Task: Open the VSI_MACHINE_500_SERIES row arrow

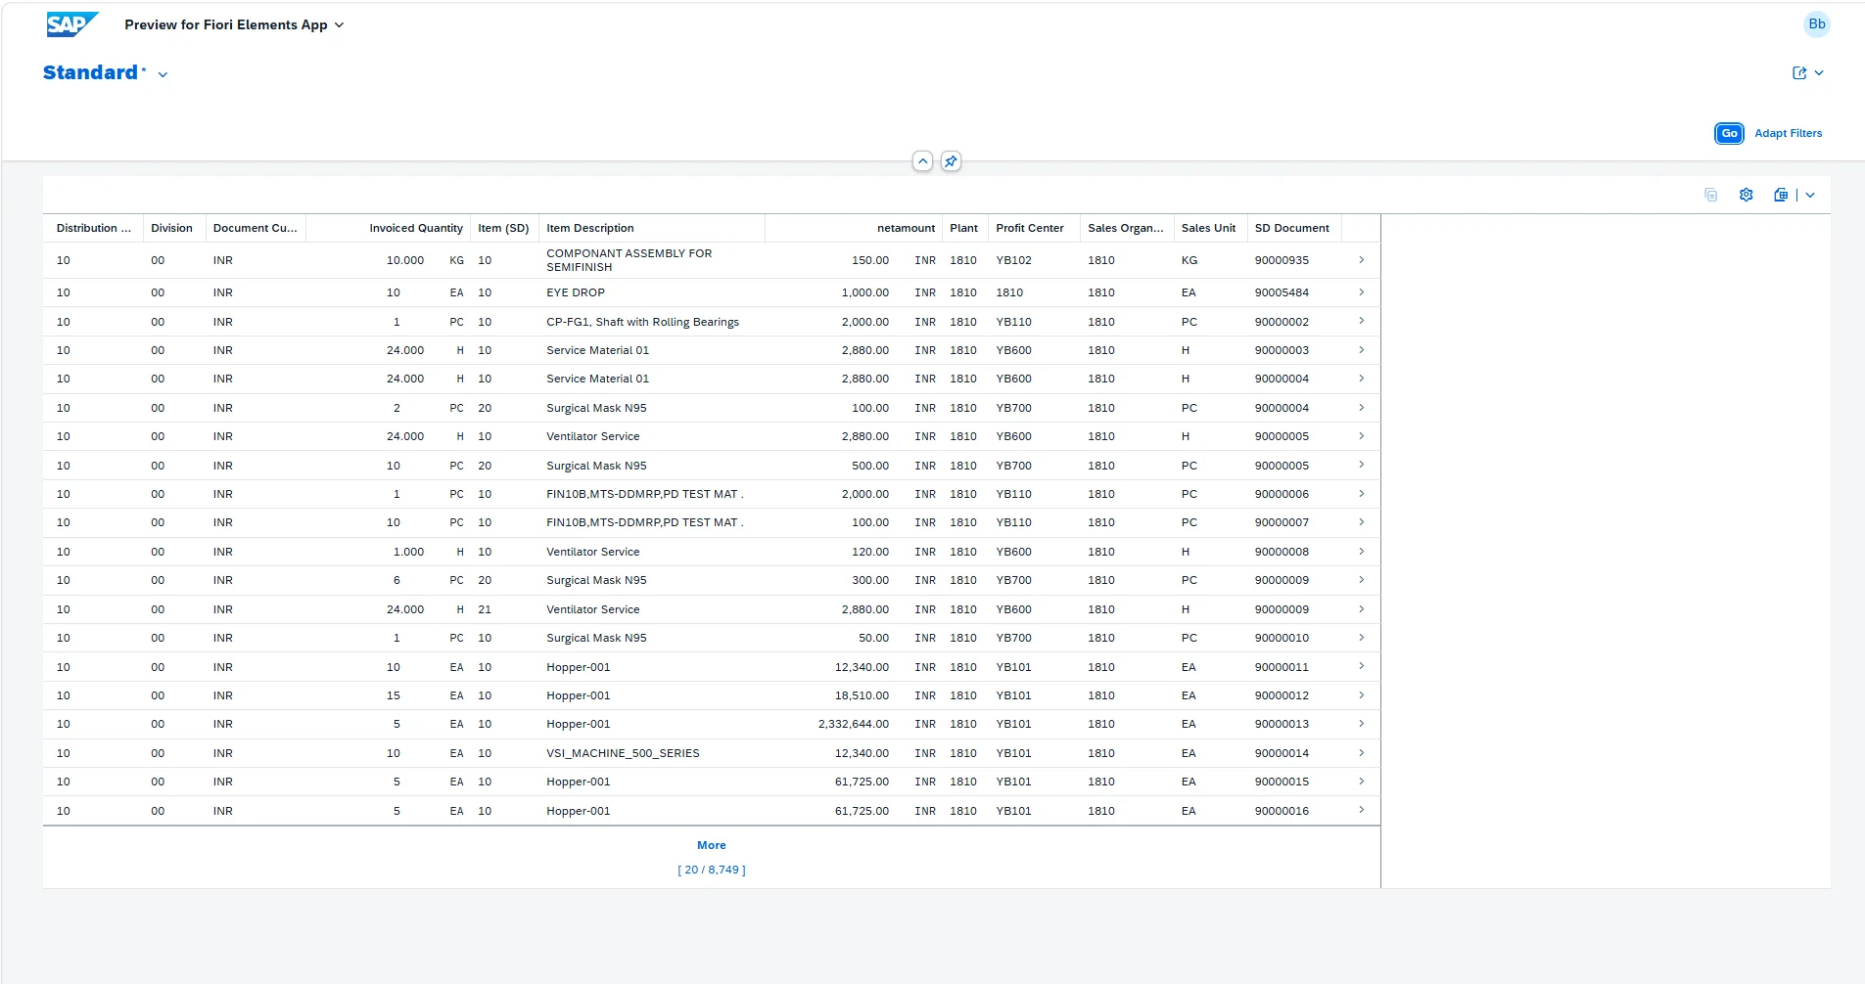Action: [1361, 753]
